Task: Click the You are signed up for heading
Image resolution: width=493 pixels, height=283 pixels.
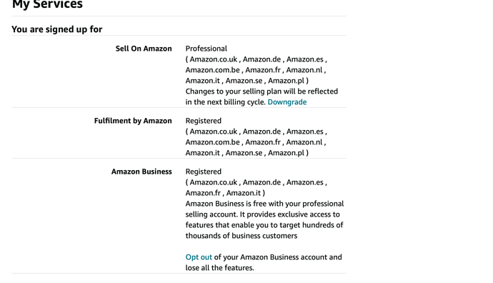Action: (57, 29)
